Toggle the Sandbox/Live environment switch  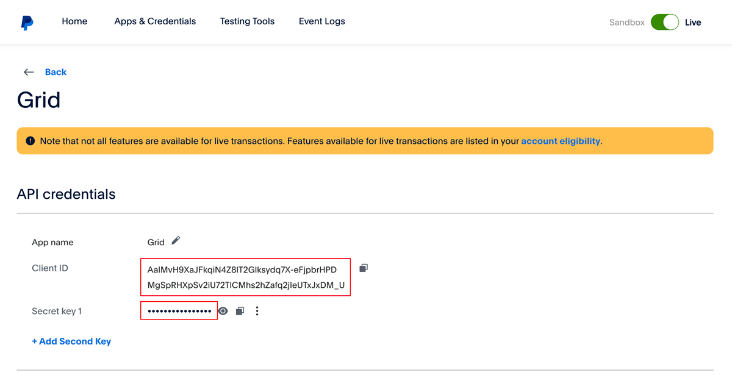pos(665,23)
